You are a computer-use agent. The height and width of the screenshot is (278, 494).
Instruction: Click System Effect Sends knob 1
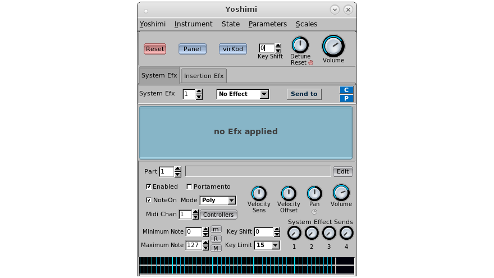pos(294,234)
